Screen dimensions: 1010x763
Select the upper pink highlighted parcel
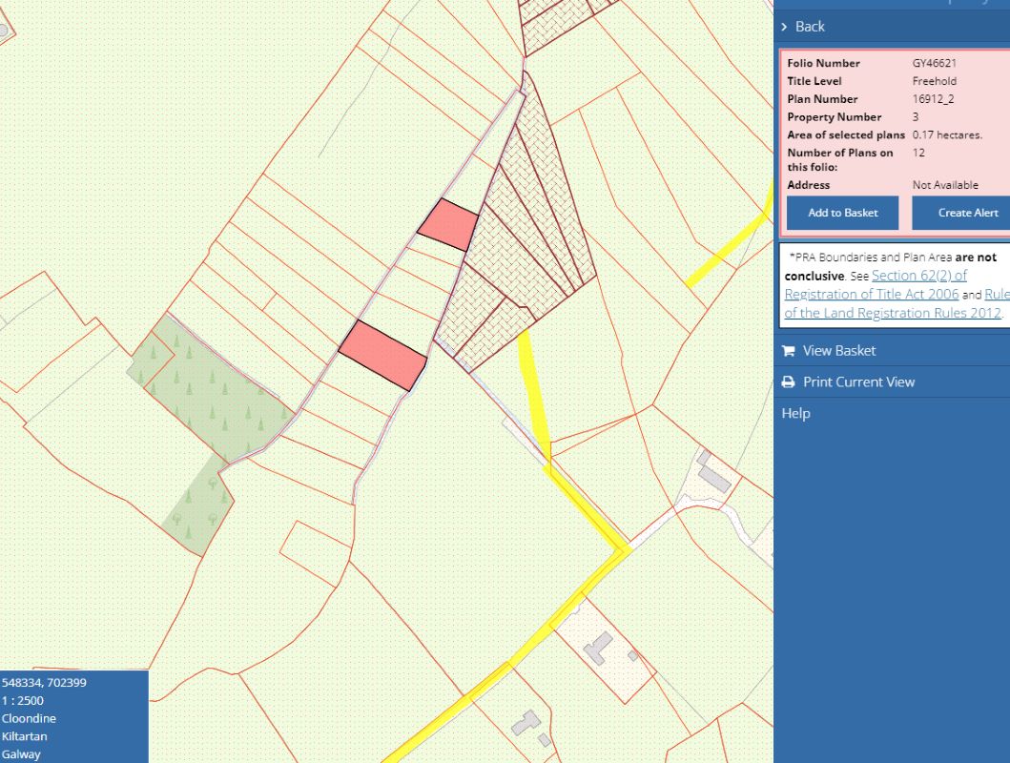[449, 225]
